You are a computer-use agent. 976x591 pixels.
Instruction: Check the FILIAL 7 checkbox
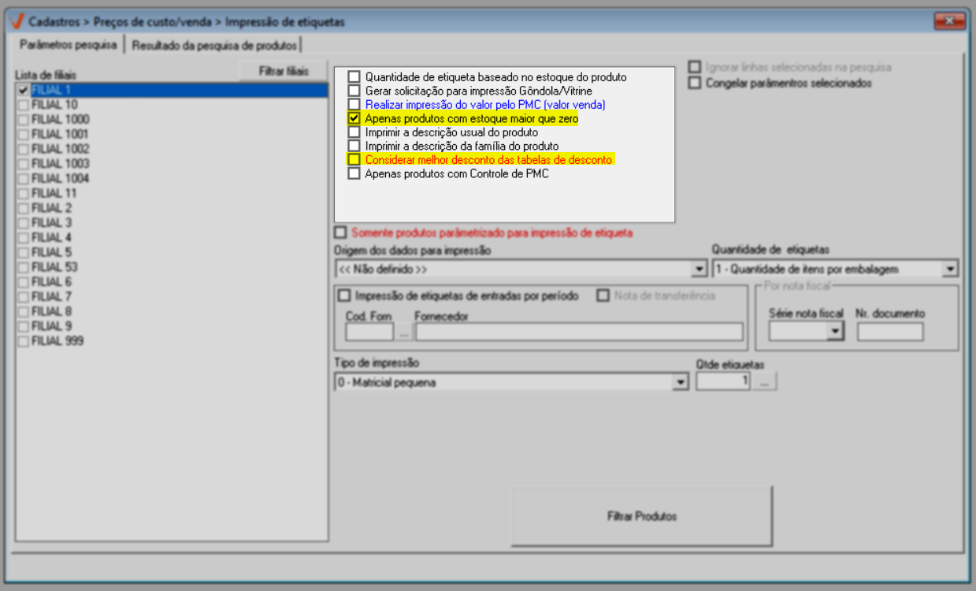(23, 297)
